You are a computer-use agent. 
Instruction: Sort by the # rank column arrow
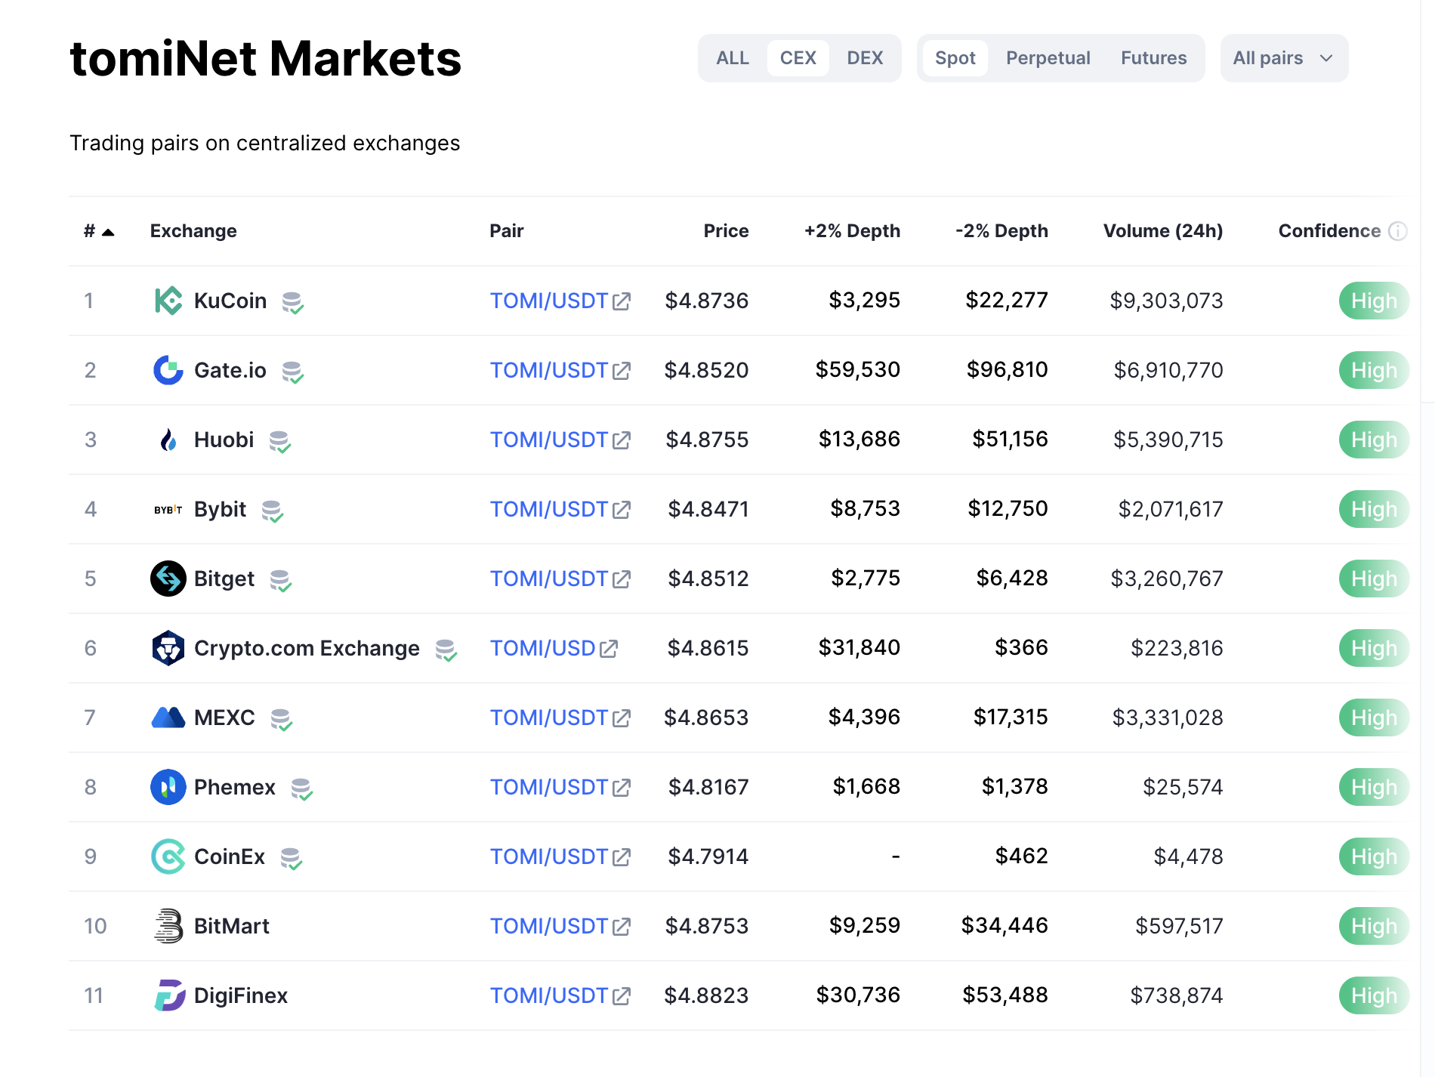pos(108,232)
